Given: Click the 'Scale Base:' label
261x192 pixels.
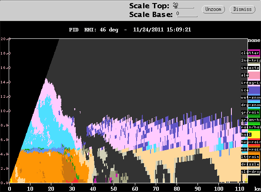Looking at the screenshot, I should (151, 14).
